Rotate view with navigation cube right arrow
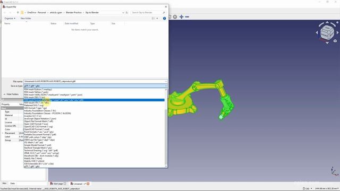The width and height of the screenshot is (340, 191). (337, 32)
